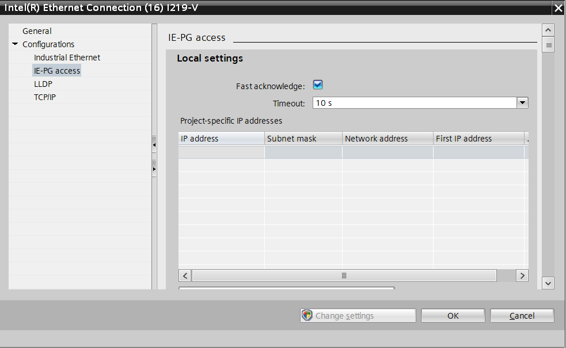Select IE-PG access tree entry
This screenshot has width=566, height=348.
click(x=56, y=71)
